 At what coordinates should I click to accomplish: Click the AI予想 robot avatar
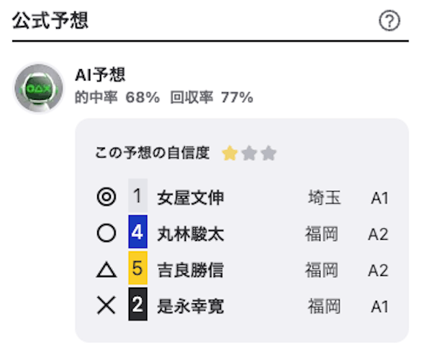coord(39,88)
